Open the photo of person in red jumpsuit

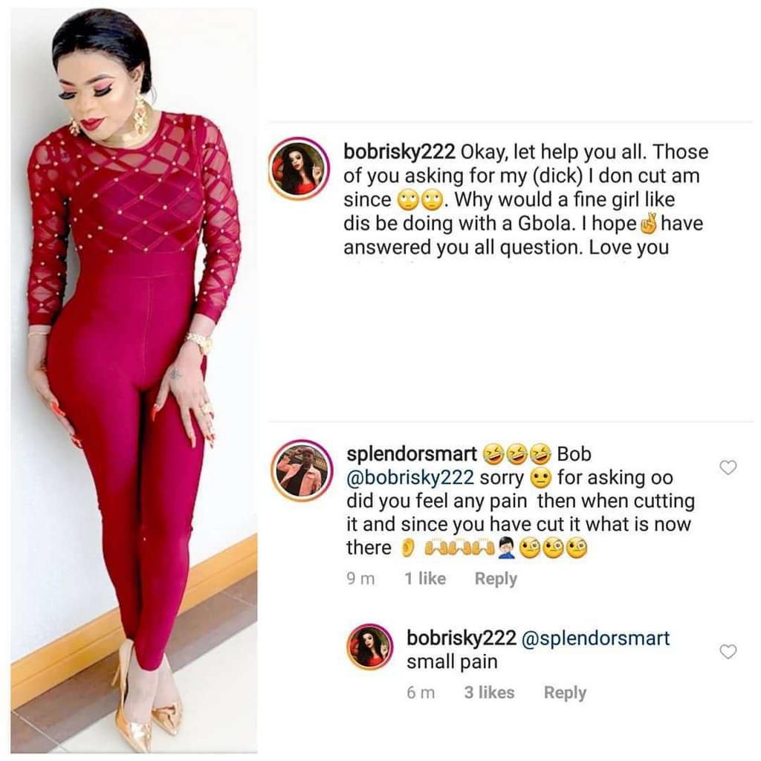pyautogui.click(x=134, y=380)
